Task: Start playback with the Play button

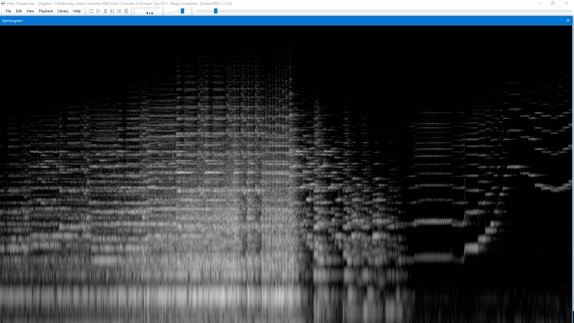Action: pos(98,11)
